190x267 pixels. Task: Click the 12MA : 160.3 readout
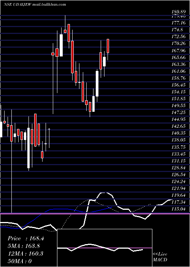click(x=25, y=254)
